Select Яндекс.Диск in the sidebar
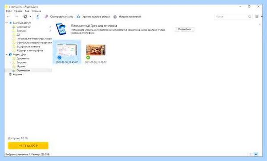Image resolution: width=267 pixels, height=161 pixels. pos(20,54)
